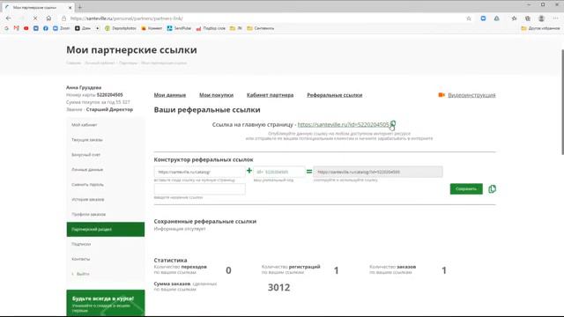Screen dimensions: 564x317
Task: Open the triangular extension icon in toolbar
Action: (497, 18)
